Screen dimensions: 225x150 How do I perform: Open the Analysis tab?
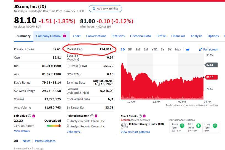point(196,36)
